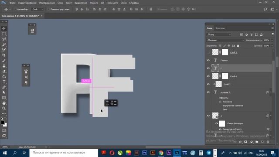Screen dimensions: 279x157
Task: Select the Crop tool
Action: click(4, 55)
